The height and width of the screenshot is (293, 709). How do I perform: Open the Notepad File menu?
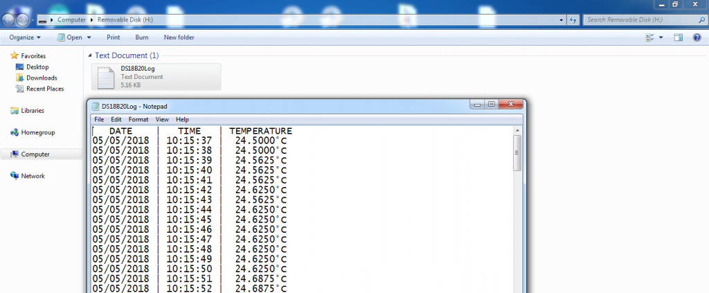[99, 119]
